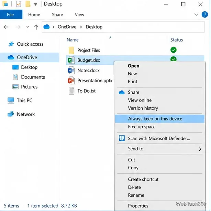Open the Customize Quick Access Toolbar dropdown

(35, 4)
